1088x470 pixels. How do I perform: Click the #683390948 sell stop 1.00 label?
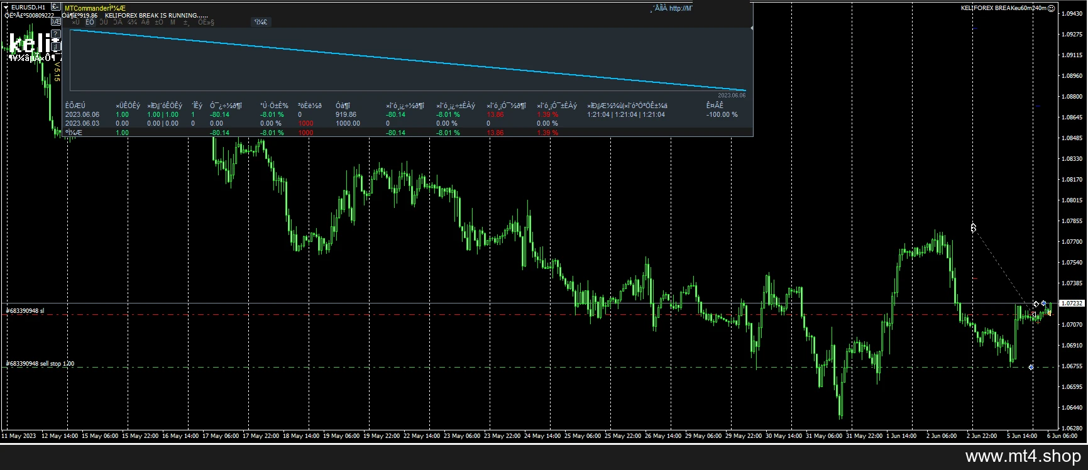(x=40, y=364)
